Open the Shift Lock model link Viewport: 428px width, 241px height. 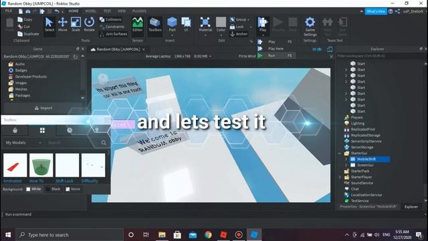64,181
